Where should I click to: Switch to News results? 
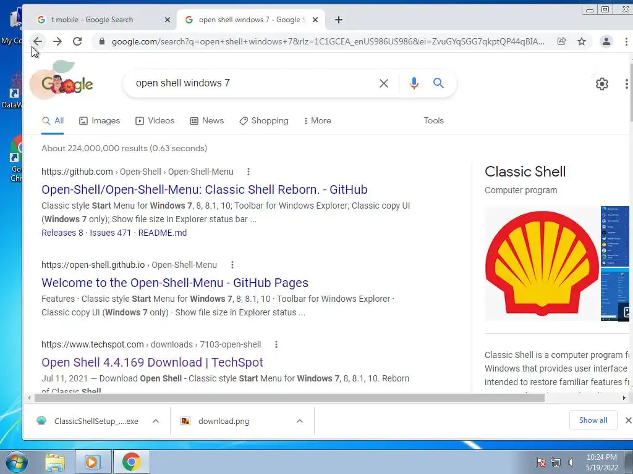click(x=206, y=120)
